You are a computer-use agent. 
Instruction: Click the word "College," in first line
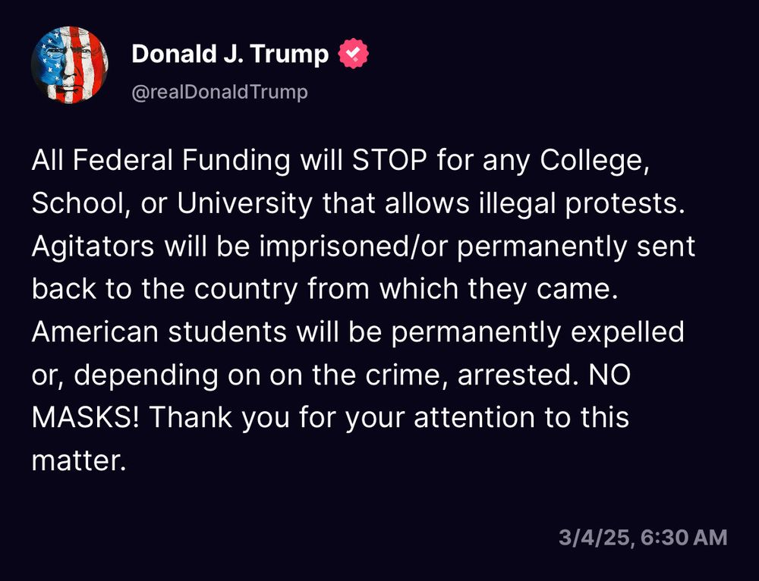594,161
